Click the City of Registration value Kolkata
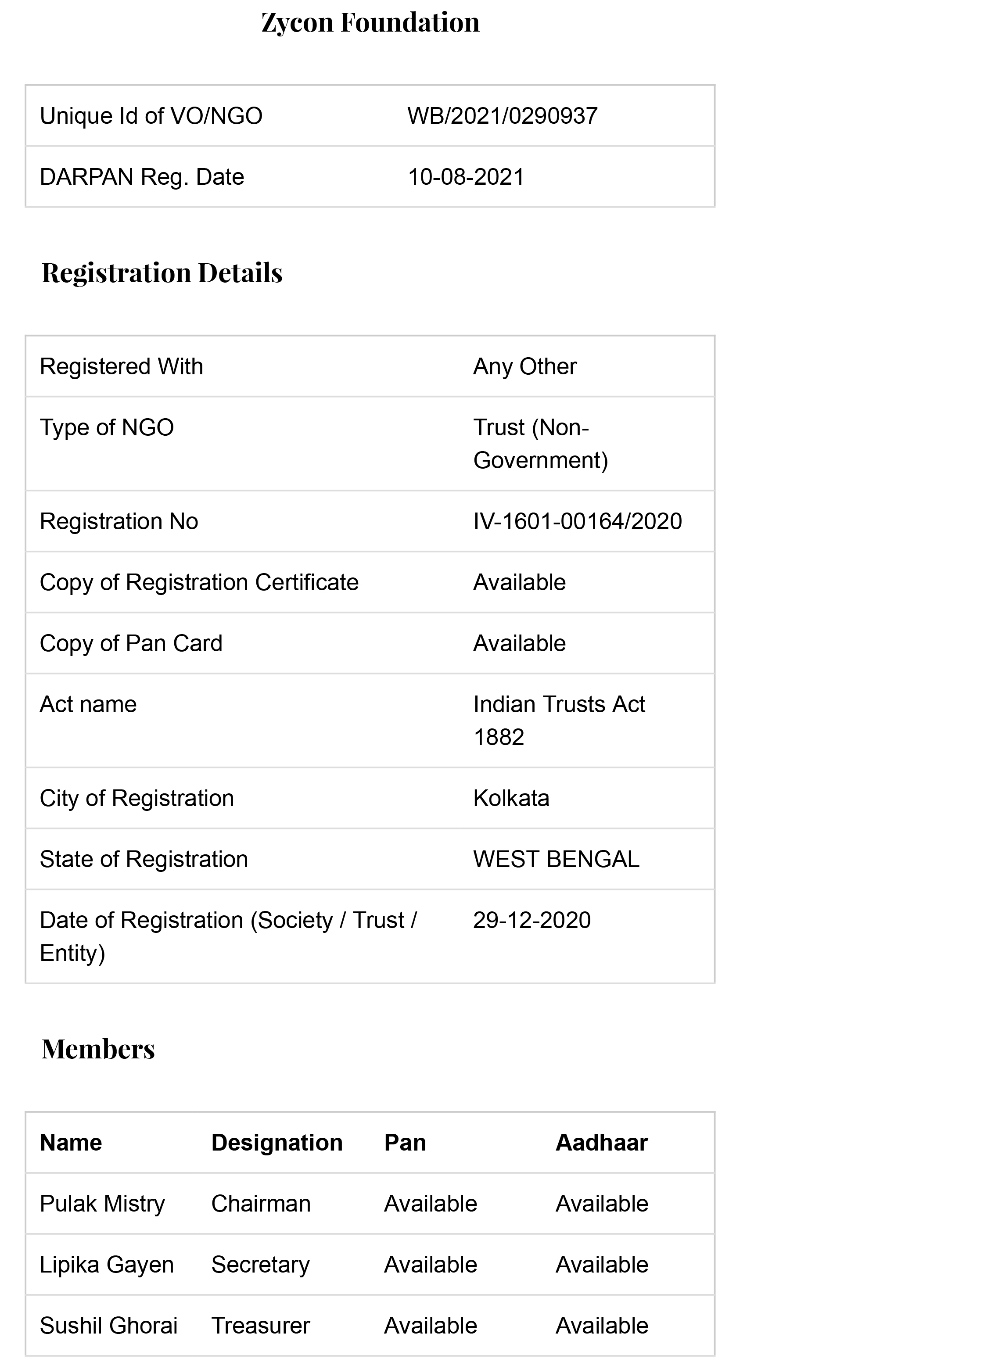 pyautogui.click(x=511, y=798)
